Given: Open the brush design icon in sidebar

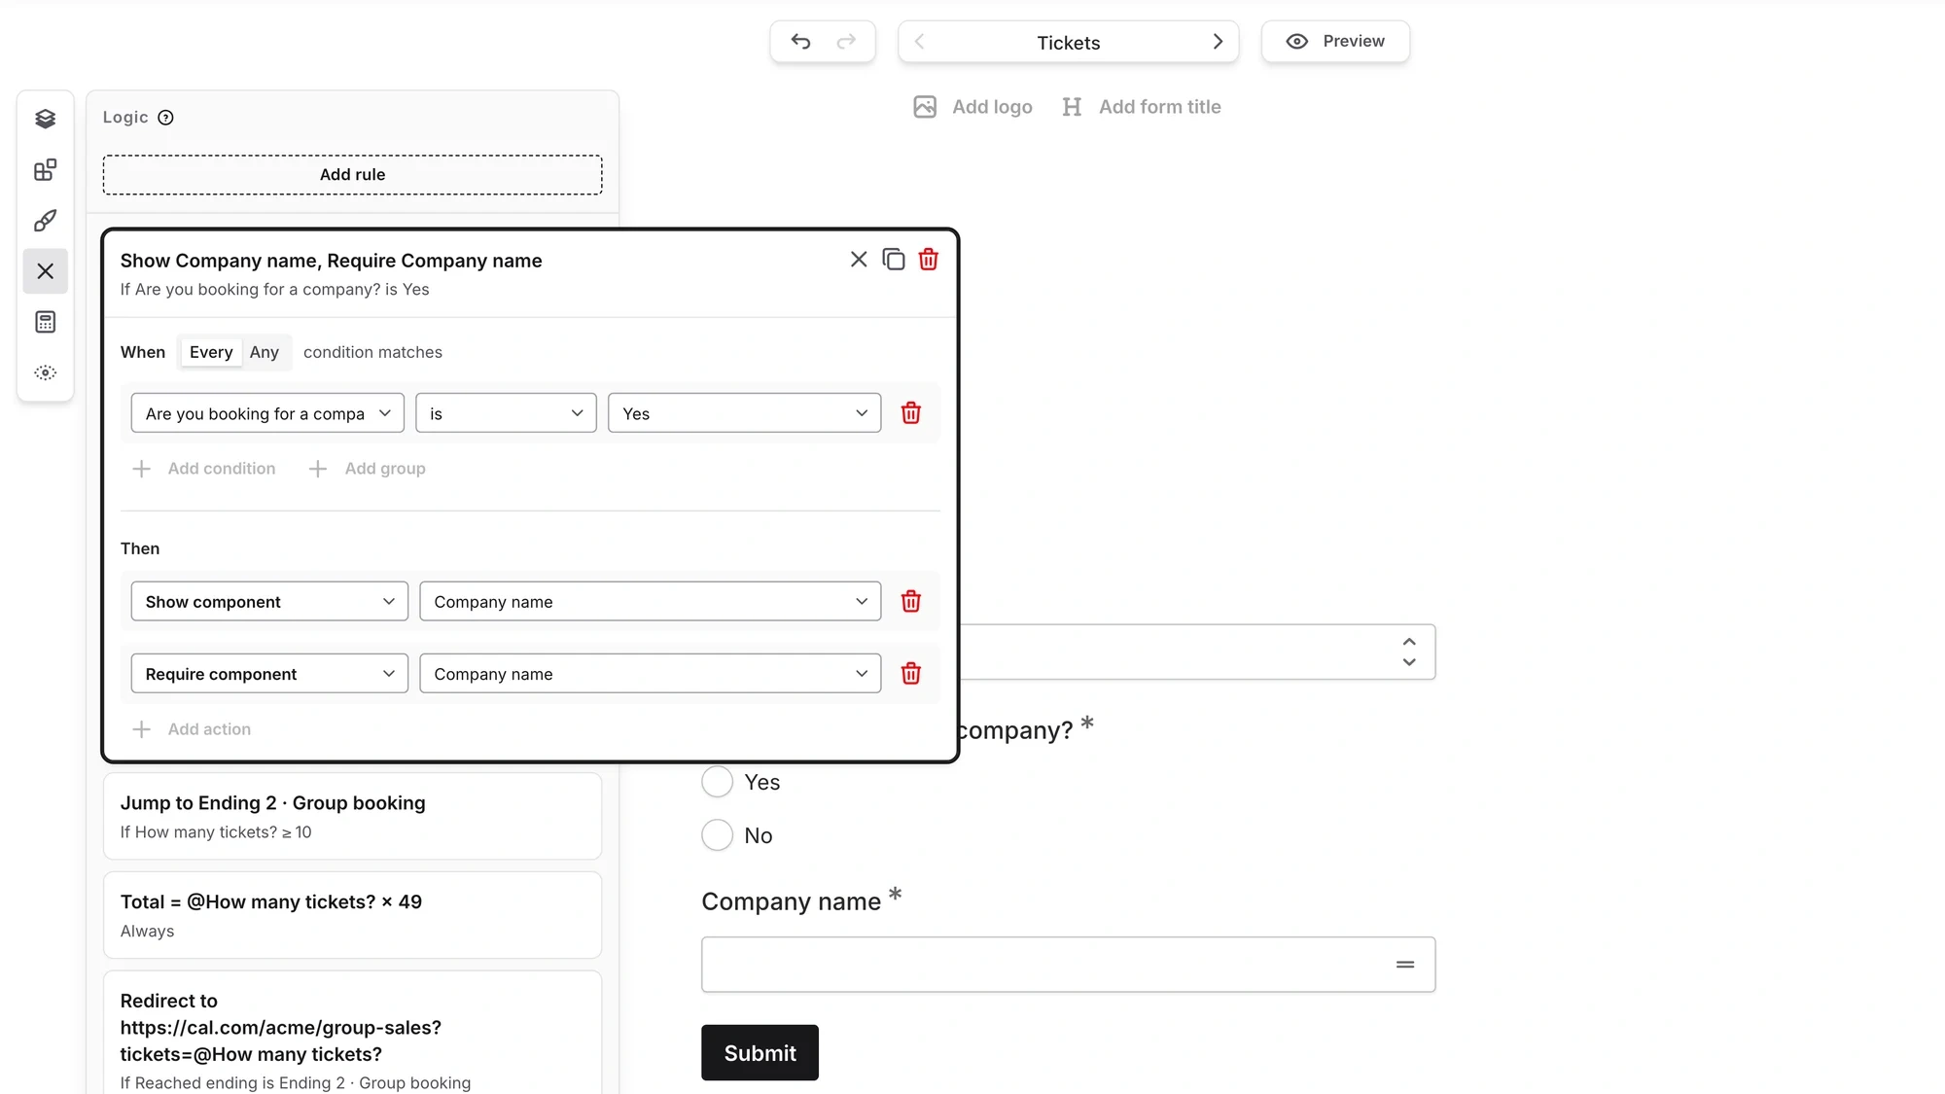Looking at the screenshot, I should tap(45, 221).
